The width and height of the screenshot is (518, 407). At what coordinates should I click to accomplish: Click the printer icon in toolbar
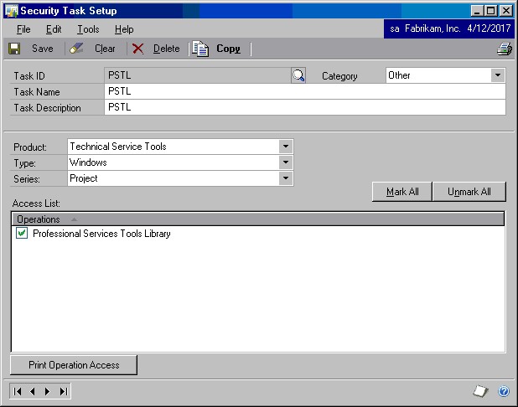[x=505, y=49]
